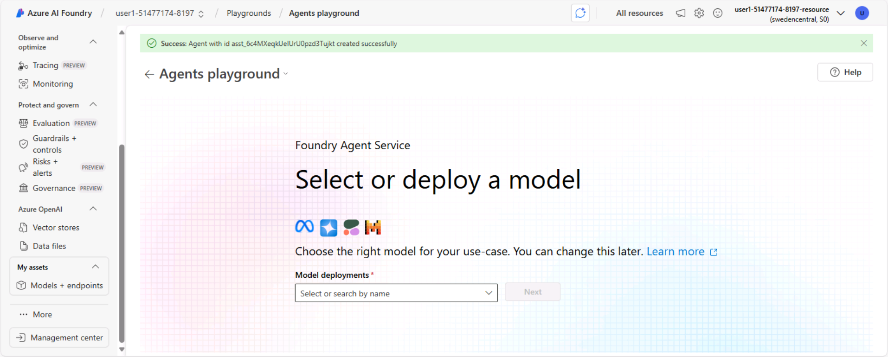Click the Governance building icon
888x357 pixels.
(23, 188)
